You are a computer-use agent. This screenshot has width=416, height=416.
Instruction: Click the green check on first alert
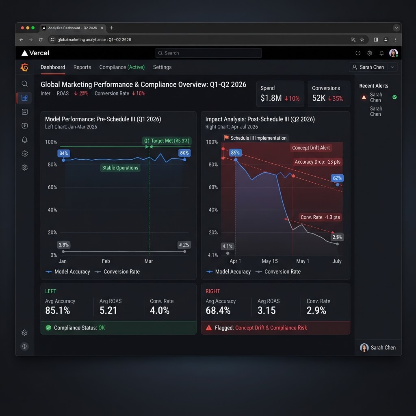coord(394,97)
